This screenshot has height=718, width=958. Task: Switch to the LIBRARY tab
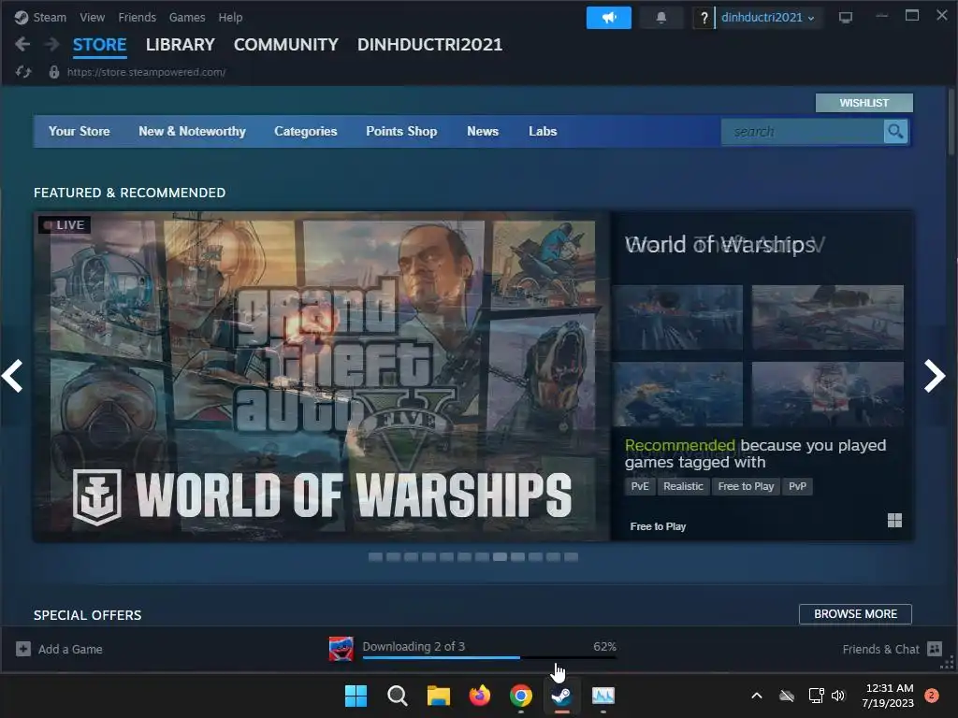click(x=181, y=45)
